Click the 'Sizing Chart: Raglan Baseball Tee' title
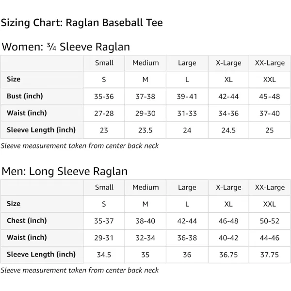291x291 pixels. click(82, 23)
